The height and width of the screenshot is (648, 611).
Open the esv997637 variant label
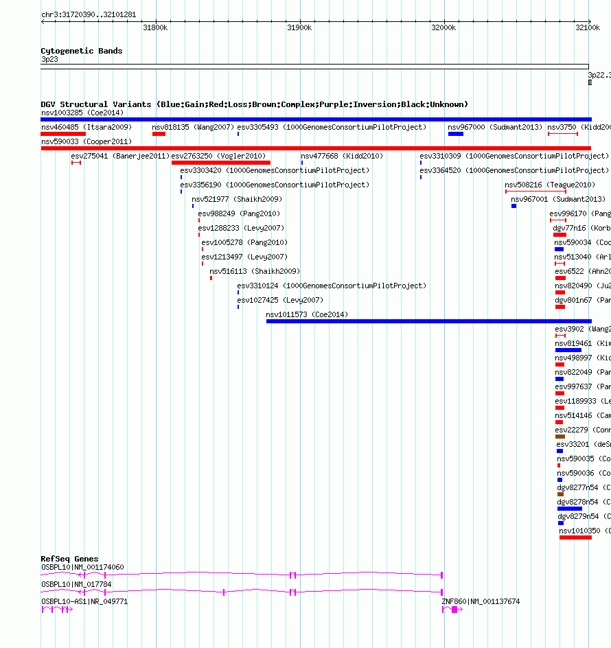583,388
